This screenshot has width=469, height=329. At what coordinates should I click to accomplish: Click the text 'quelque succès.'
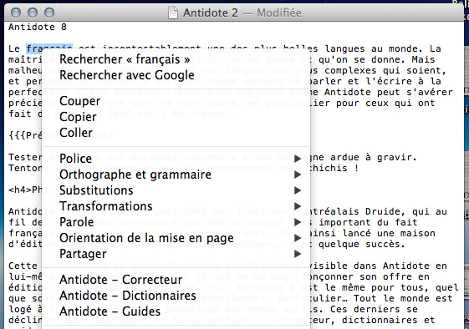tap(362, 244)
